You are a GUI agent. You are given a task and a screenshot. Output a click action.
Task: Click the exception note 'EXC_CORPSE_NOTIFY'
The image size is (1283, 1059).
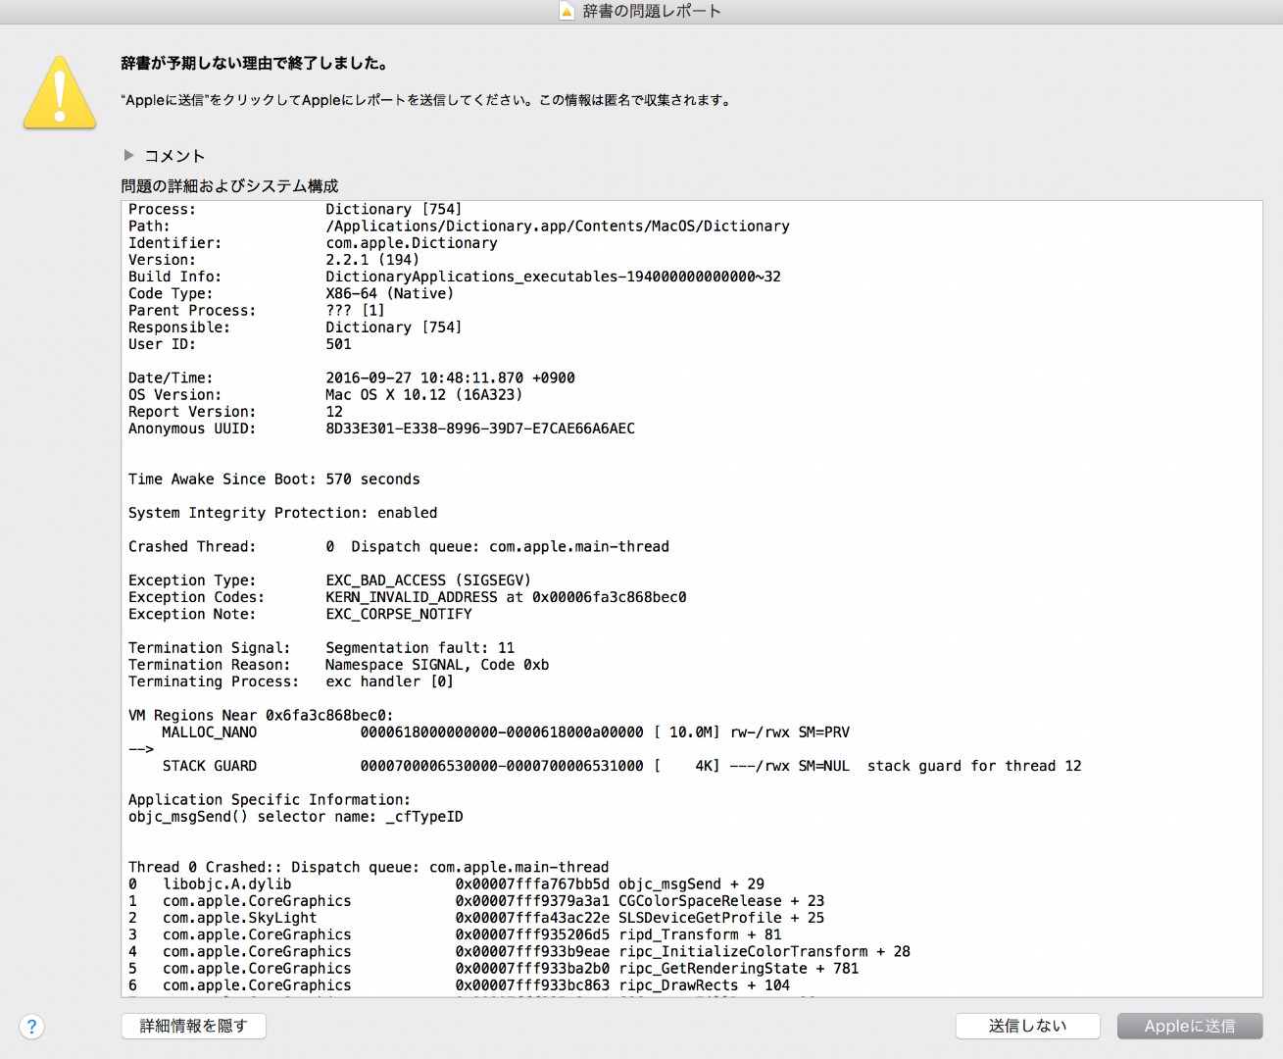(399, 614)
